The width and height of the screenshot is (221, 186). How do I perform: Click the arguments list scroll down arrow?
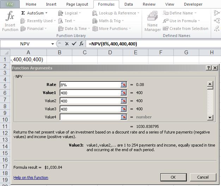point(210,118)
